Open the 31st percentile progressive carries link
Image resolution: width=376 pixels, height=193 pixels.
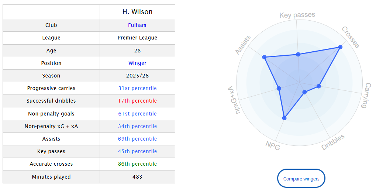137,88
